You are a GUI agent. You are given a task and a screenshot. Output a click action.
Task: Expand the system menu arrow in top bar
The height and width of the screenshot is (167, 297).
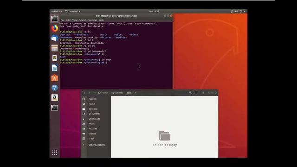click(x=245, y=11)
